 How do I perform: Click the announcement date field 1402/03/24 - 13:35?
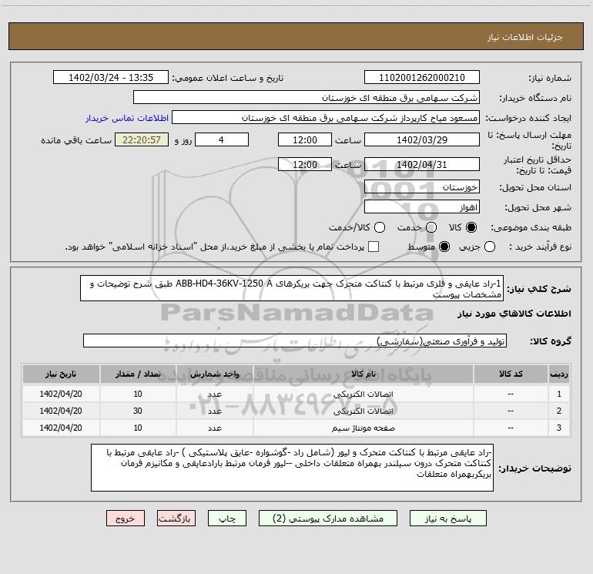click(111, 78)
